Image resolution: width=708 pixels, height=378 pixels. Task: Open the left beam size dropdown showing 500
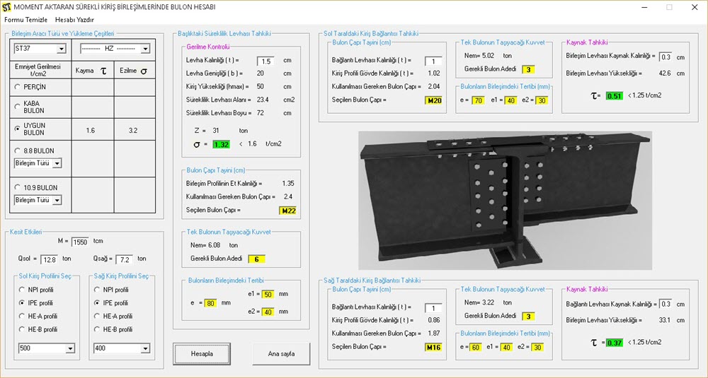click(x=70, y=348)
